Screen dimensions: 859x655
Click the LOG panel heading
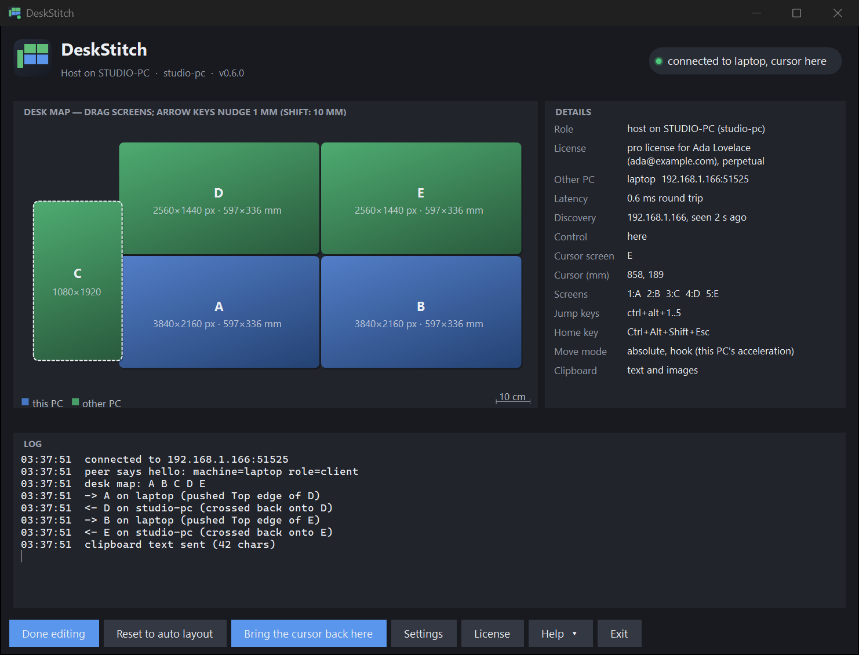pyautogui.click(x=32, y=444)
